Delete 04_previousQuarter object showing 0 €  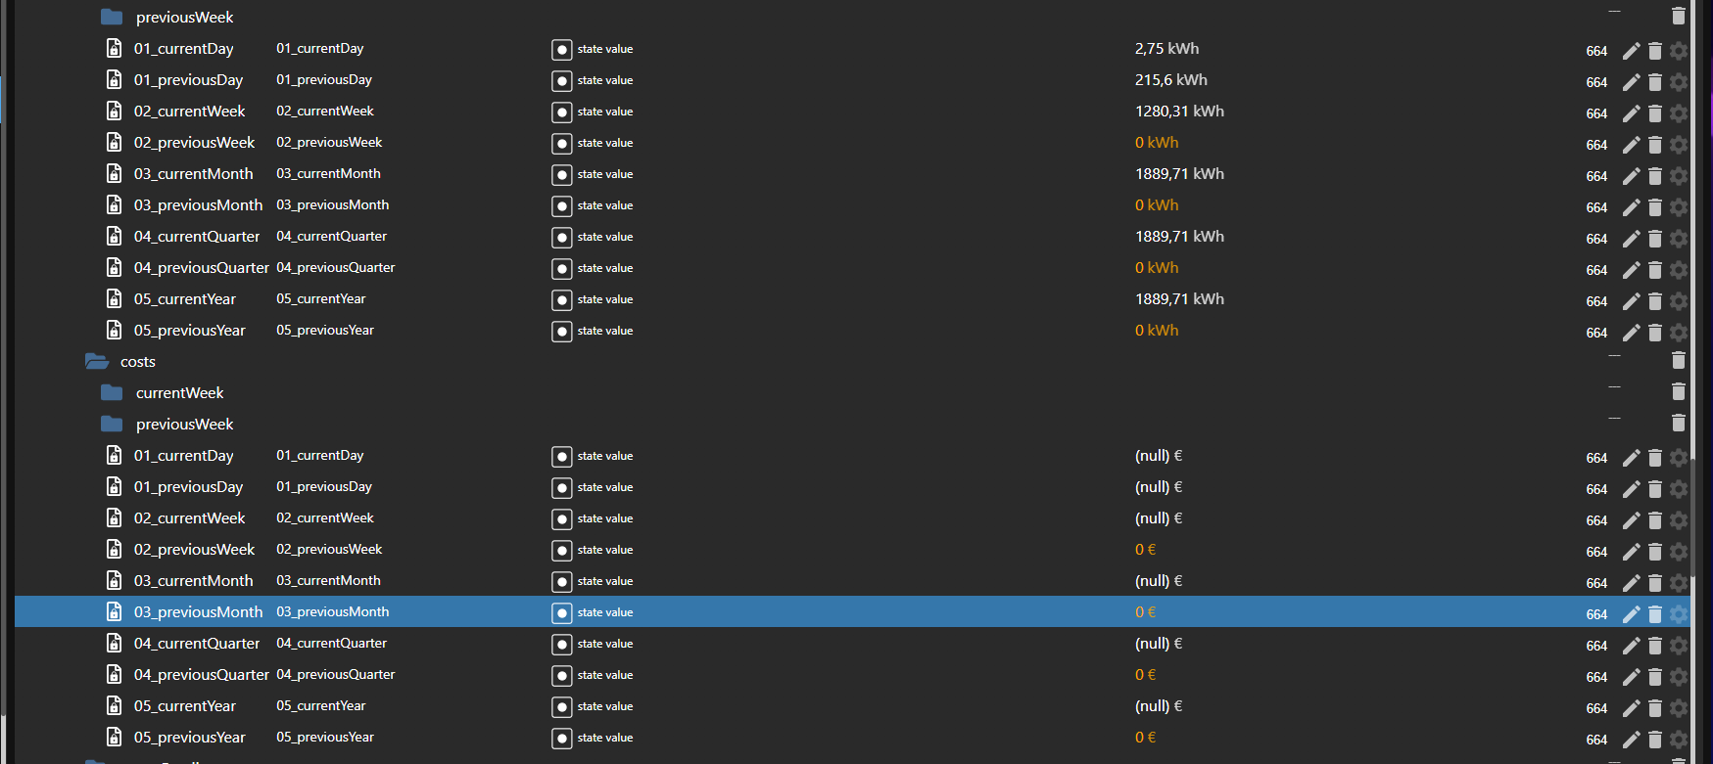pos(1655,677)
